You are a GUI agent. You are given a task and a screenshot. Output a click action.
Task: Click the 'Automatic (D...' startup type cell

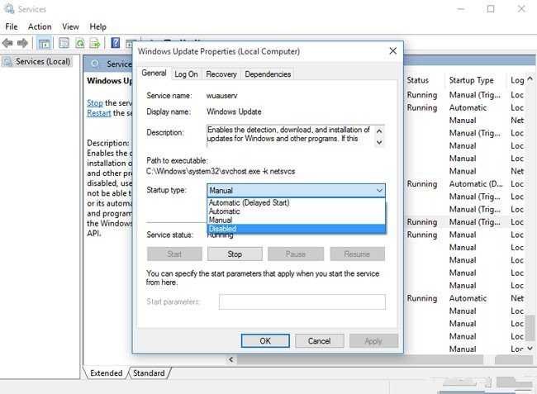[x=476, y=184]
